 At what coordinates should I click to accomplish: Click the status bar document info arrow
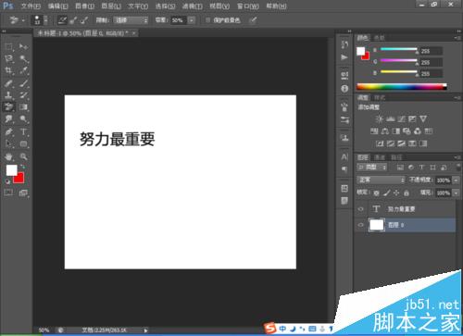(145, 330)
